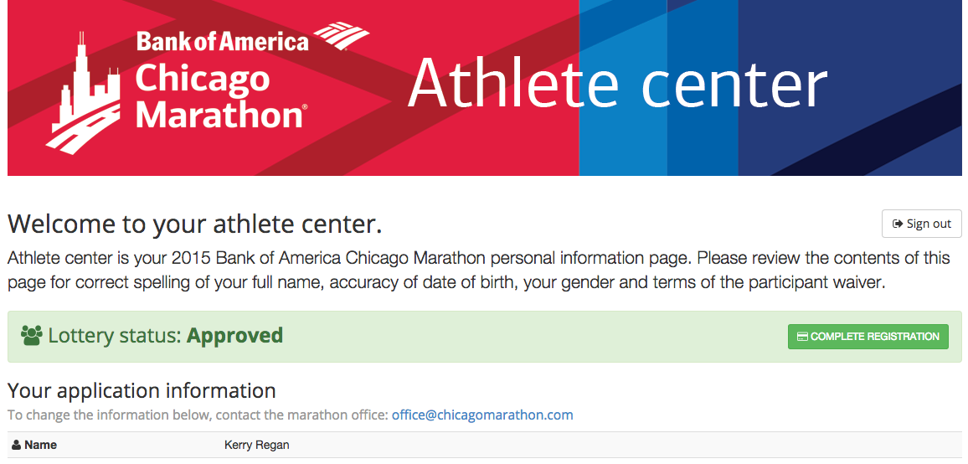Viewport: 968px width, 464px height.
Task: Click the group icon beside Lottery status
Action: [32, 336]
